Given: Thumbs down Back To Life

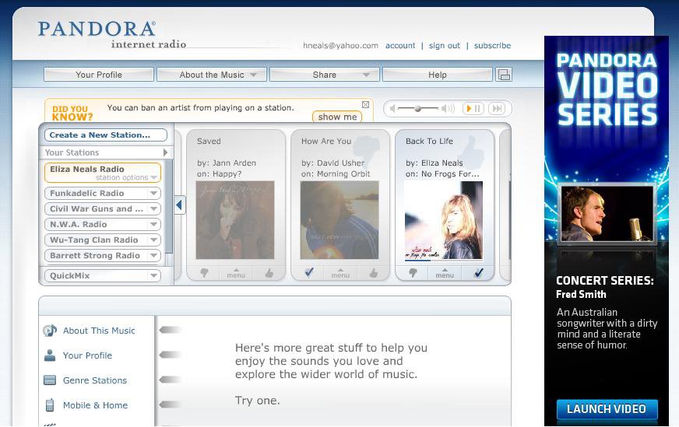Looking at the screenshot, I should coord(413,273).
